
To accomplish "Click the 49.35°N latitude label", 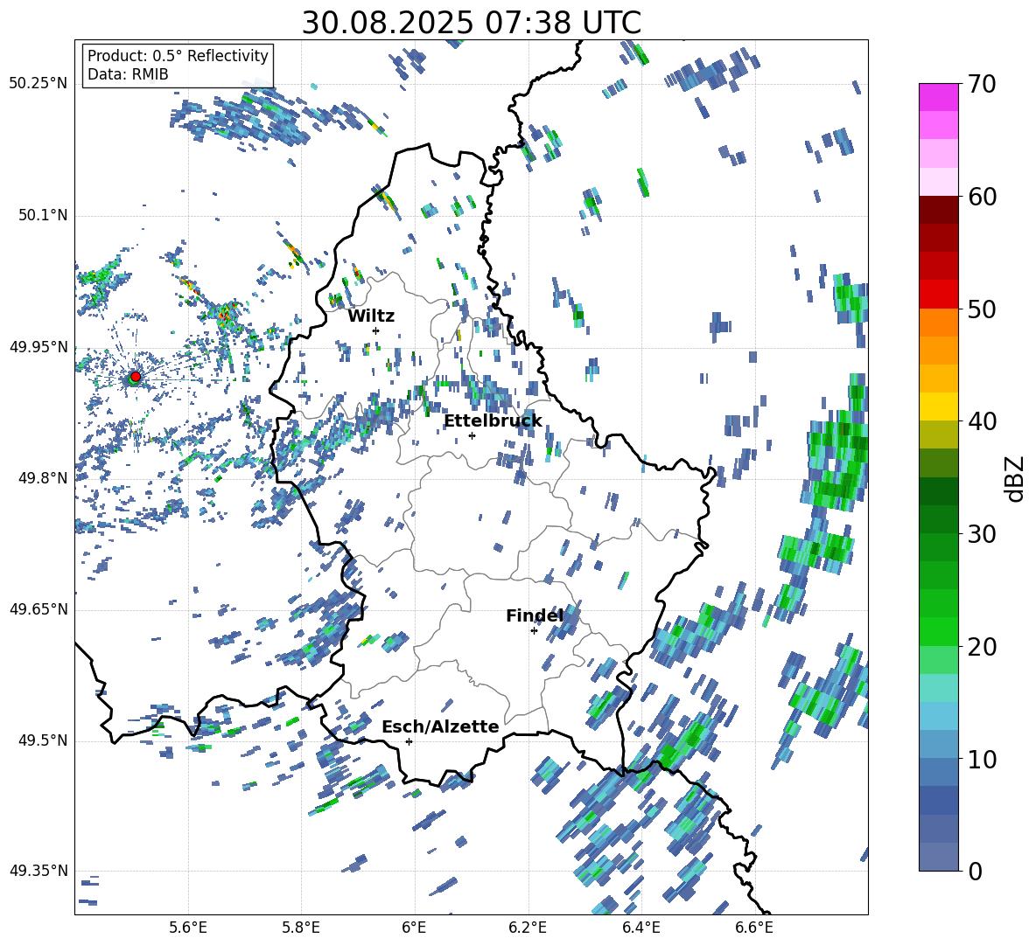I will pos(38,871).
